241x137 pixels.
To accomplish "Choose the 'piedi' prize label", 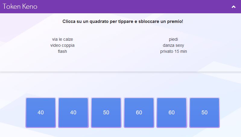I will tap(173, 39).
